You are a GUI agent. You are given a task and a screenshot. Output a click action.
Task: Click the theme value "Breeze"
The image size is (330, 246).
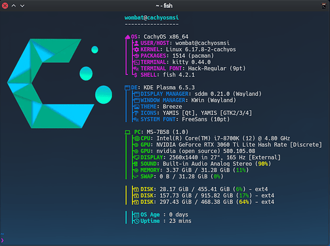173,107
